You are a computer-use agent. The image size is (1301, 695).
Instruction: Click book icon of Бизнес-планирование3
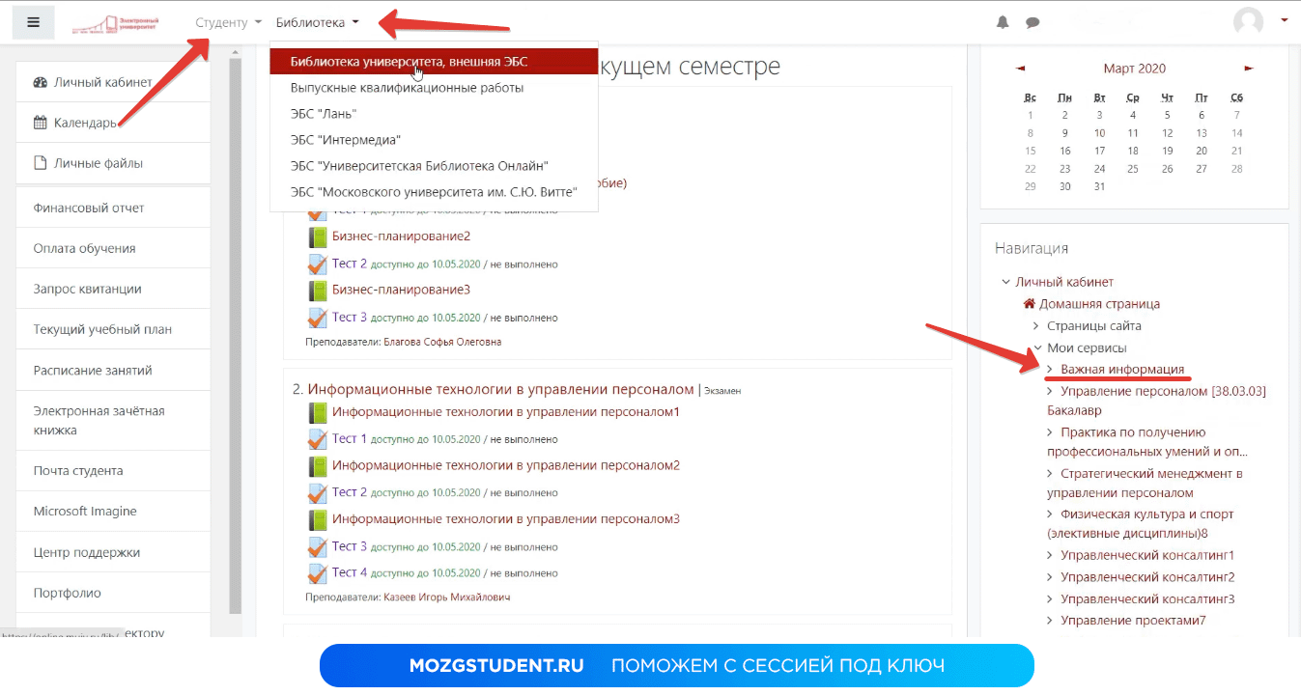pyautogui.click(x=318, y=290)
